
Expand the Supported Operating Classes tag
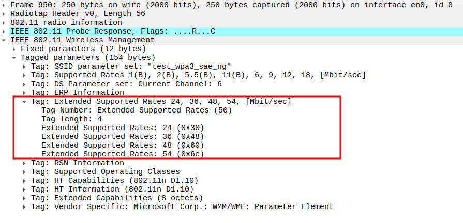(25, 172)
